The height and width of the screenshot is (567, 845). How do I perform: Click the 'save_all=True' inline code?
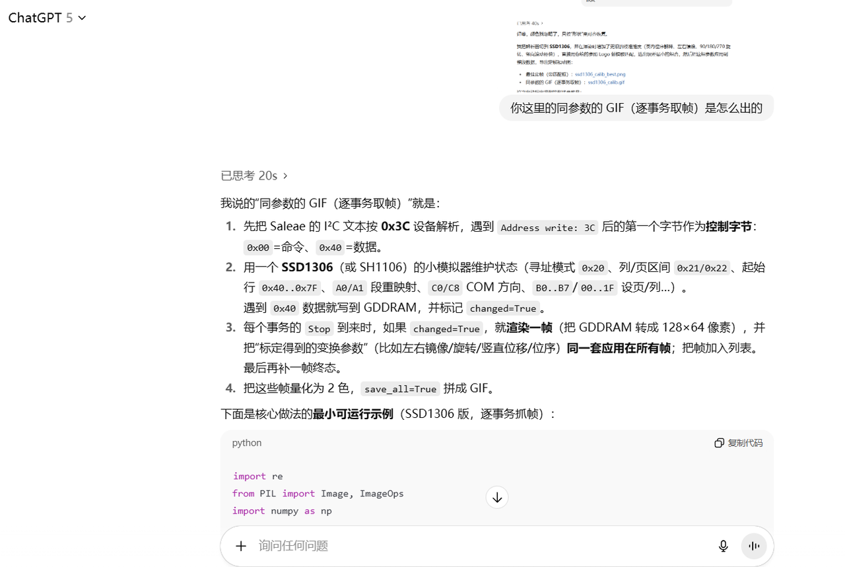[400, 389]
